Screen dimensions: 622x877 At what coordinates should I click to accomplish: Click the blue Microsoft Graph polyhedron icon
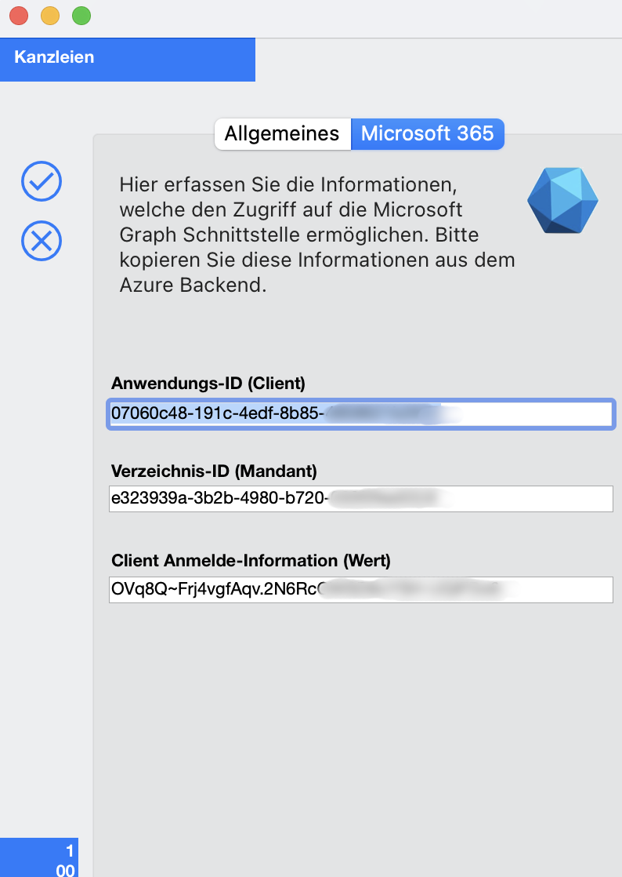[x=562, y=200]
